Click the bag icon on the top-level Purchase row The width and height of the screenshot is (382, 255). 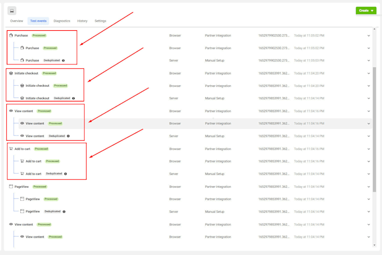coord(11,35)
